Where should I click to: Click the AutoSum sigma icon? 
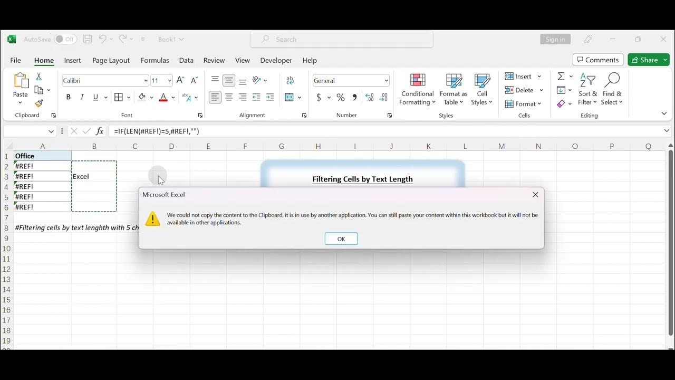pyautogui.click(x=561, y=77)
